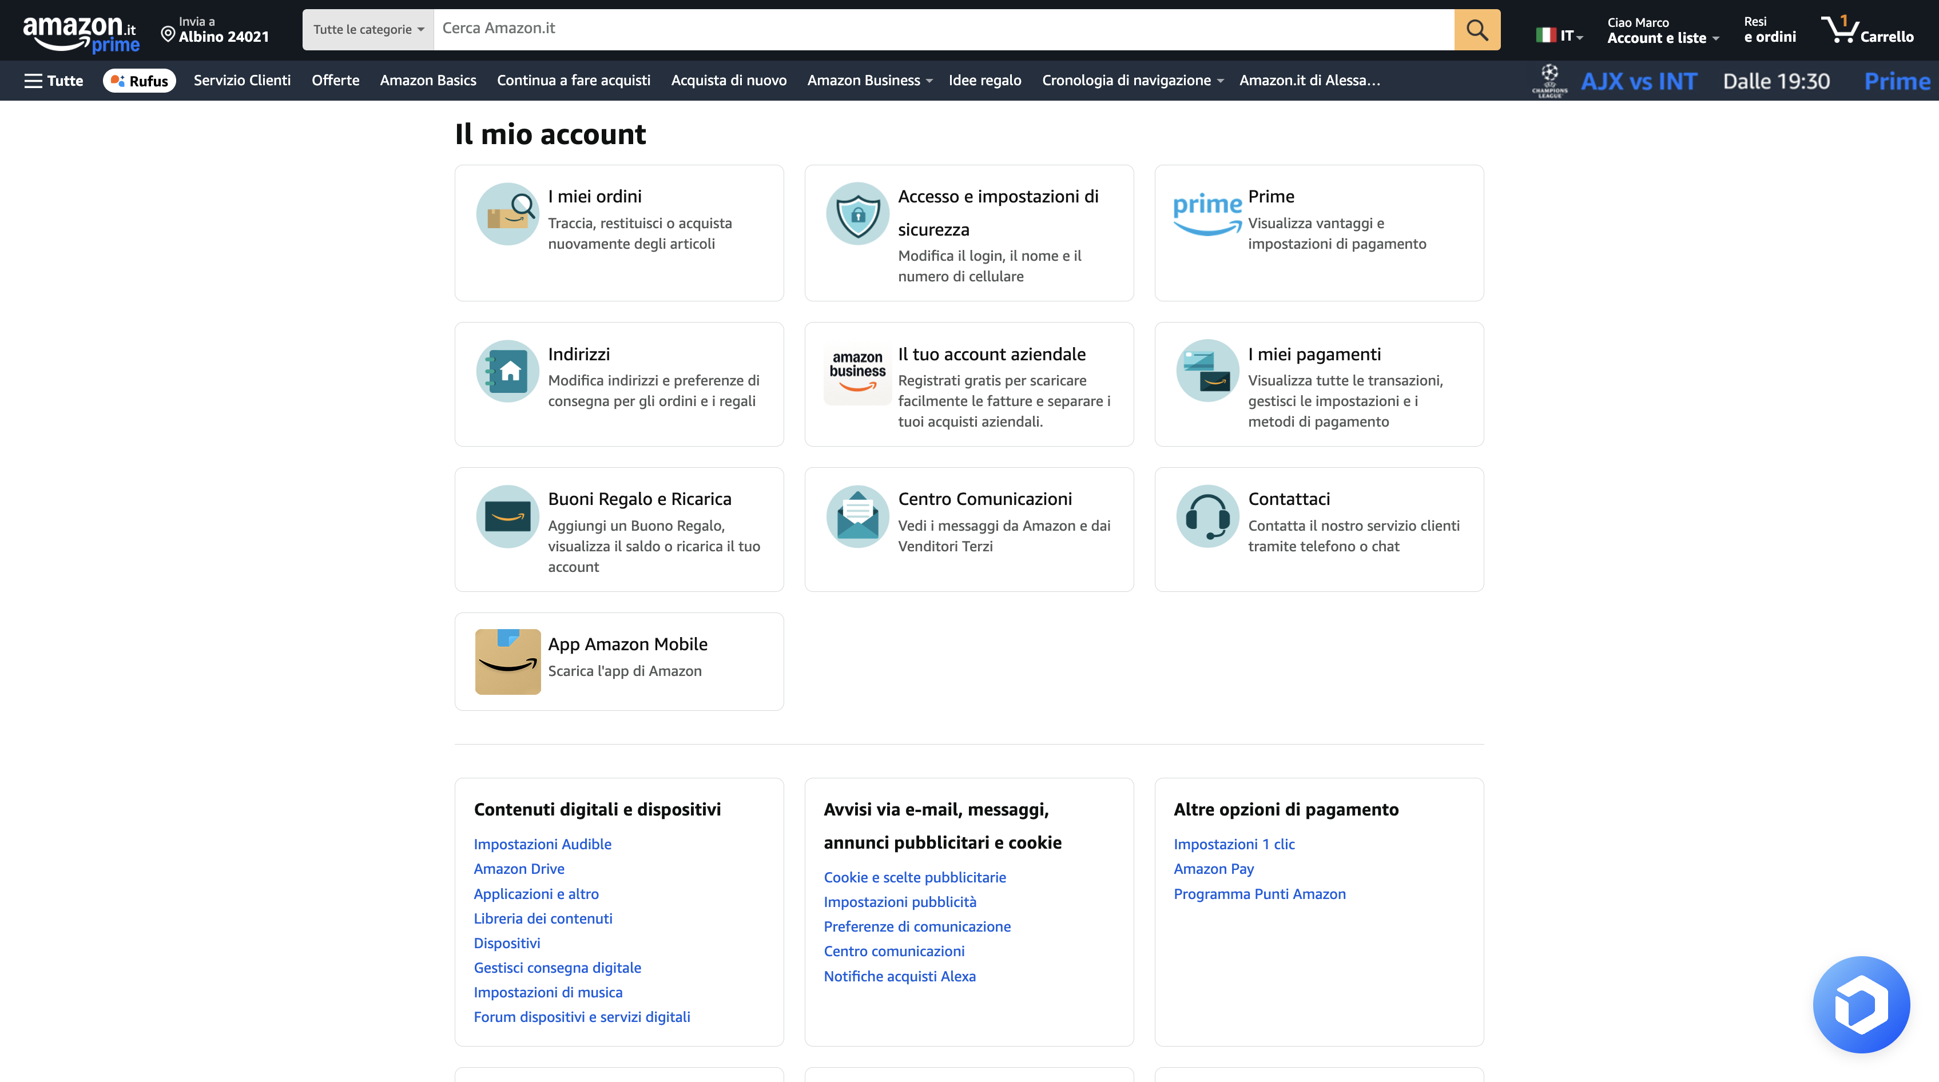Screen dimensions: 1939x1082
Task: Open the App Amazon Mobile title
Action: tap(628, 644)
